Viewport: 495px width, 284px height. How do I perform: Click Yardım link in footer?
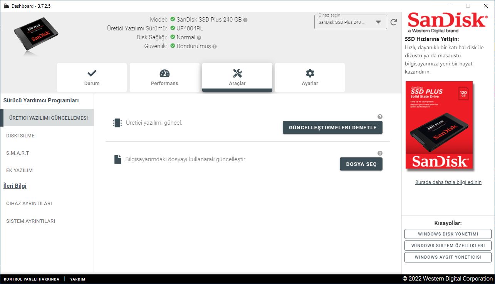click(77, 279)
